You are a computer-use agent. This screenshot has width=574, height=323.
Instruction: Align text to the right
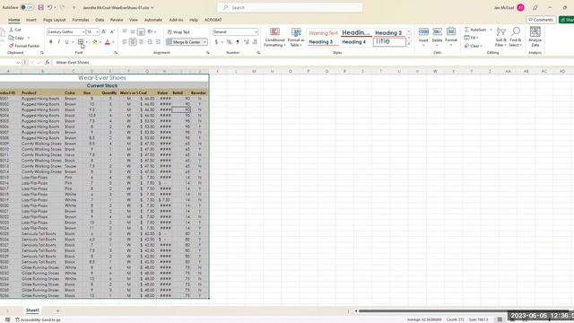[x=141, y=42]
